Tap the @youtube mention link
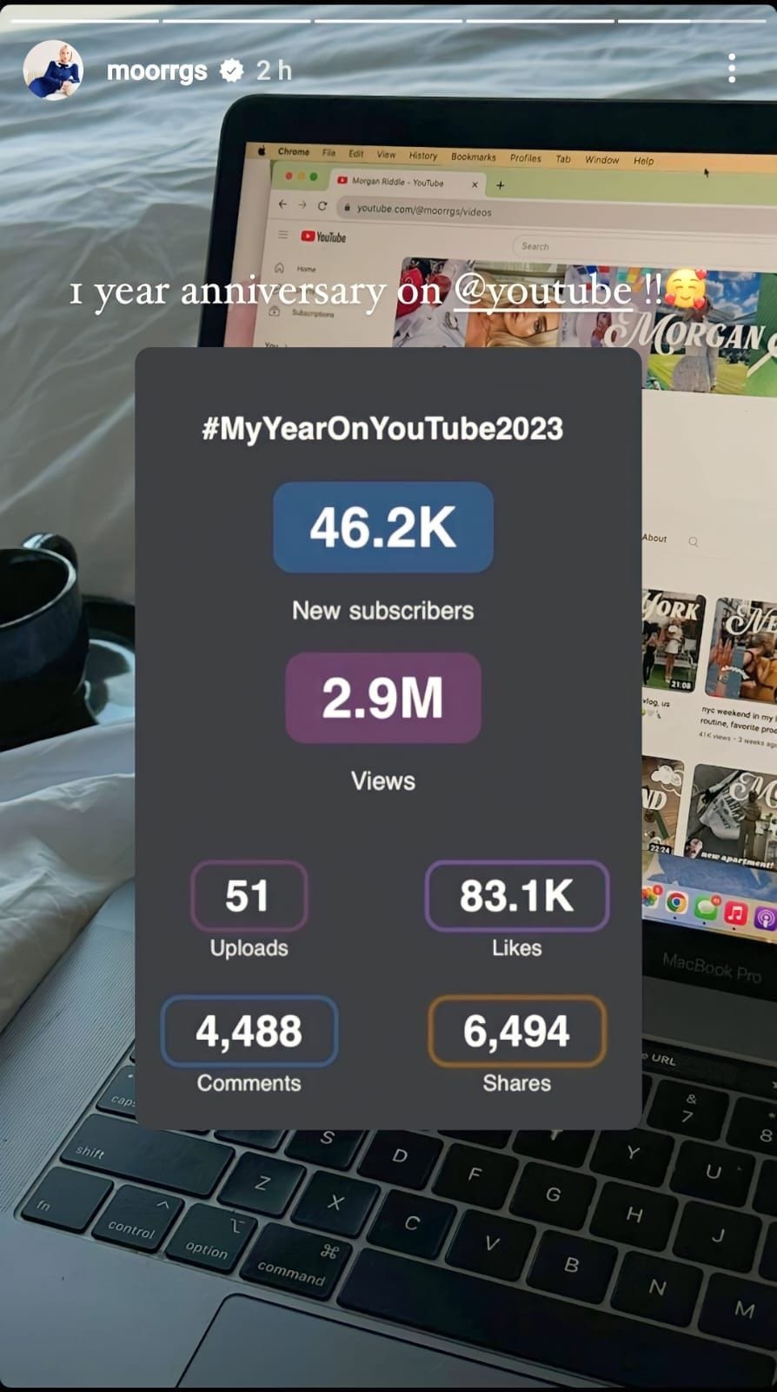 (543, 291)
